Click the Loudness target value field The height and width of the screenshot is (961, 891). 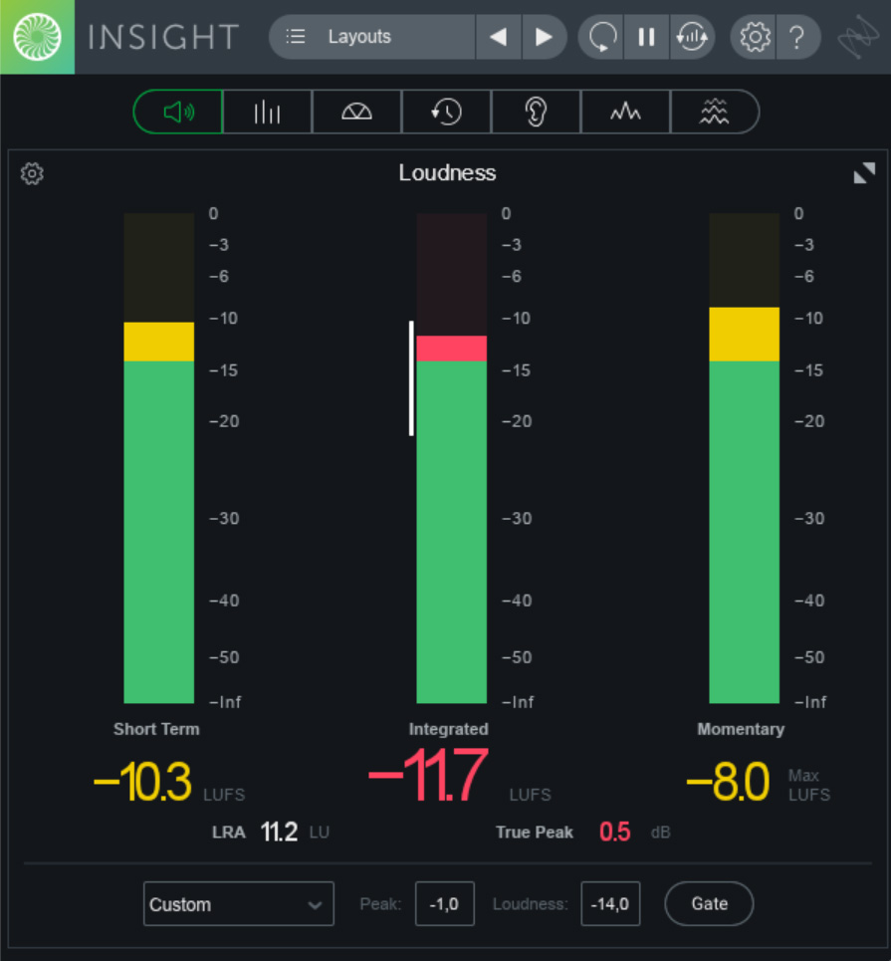coord(610,904)
